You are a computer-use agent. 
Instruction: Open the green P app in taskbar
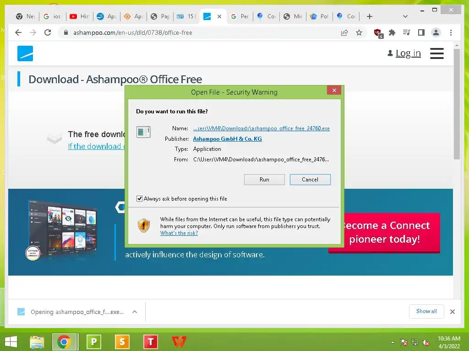click(93, 342)
